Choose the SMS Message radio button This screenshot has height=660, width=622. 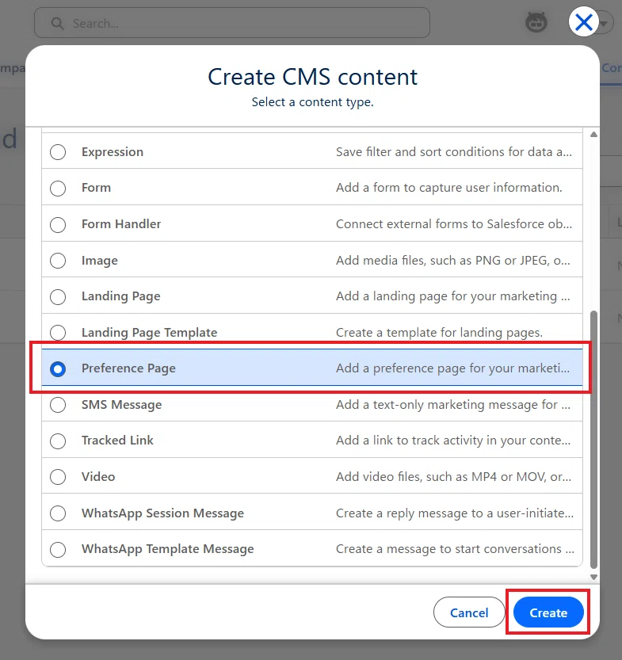[x=58, y=405]
